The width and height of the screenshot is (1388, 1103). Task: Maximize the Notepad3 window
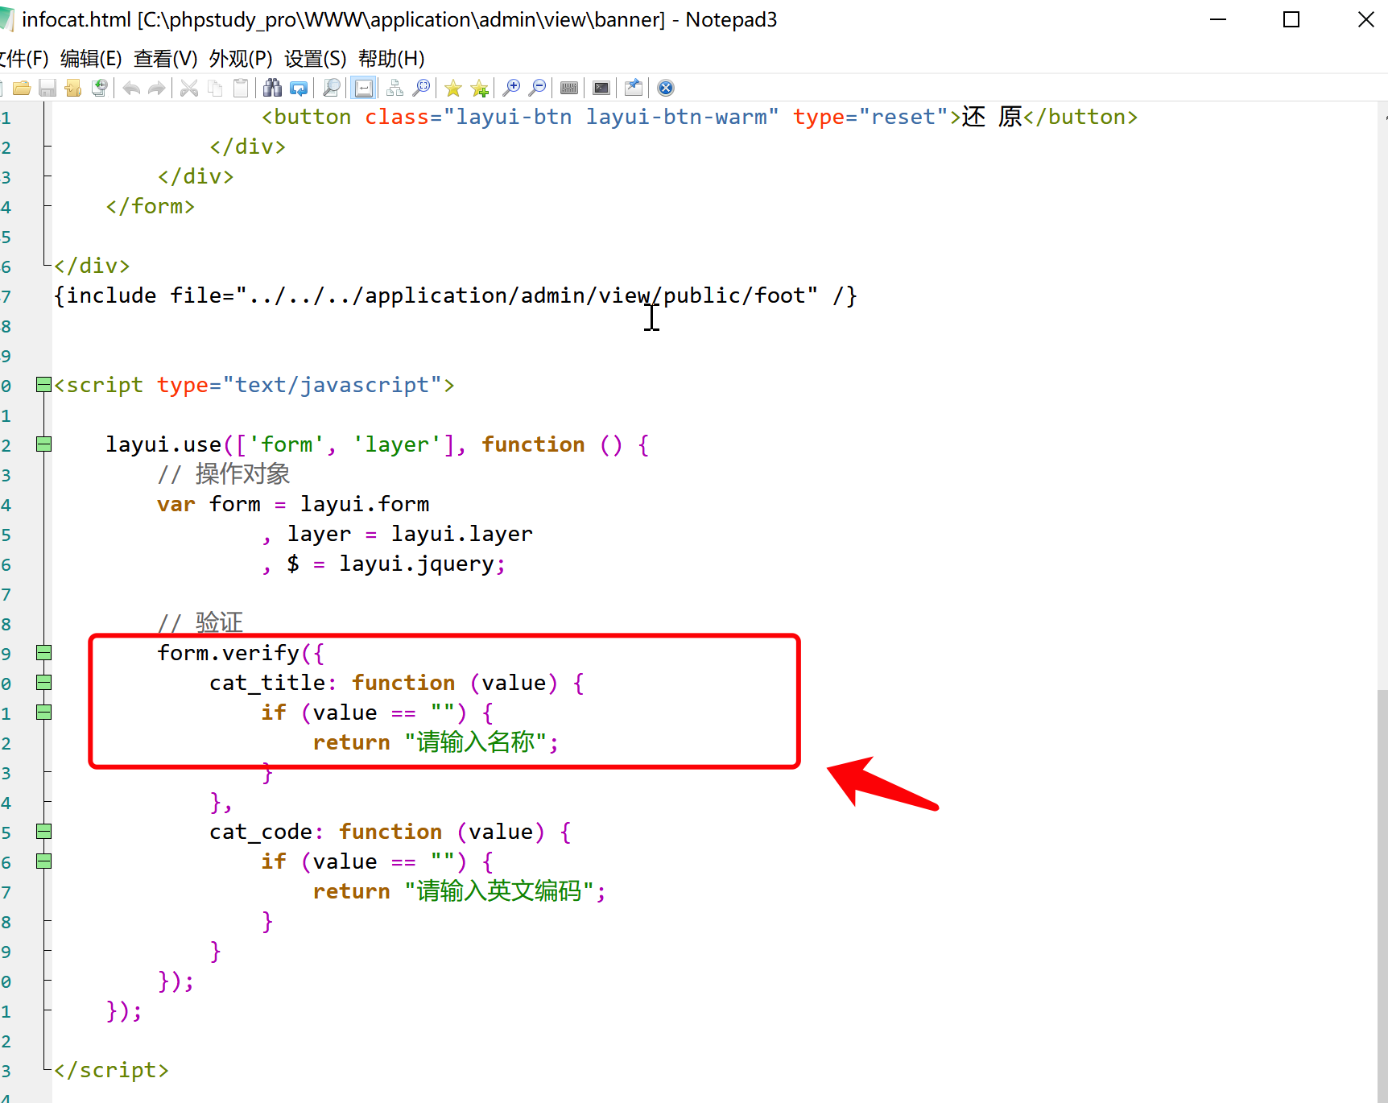click(1291, 19)
